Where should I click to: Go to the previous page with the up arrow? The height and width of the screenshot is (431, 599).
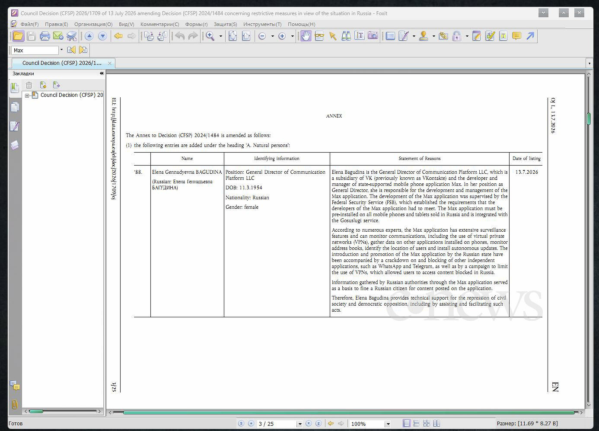tap(89, 36)
